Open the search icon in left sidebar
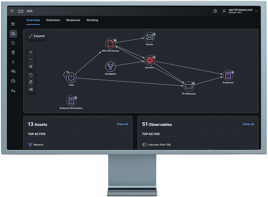The width and height of the screenshot is (268, 197). 13,43
